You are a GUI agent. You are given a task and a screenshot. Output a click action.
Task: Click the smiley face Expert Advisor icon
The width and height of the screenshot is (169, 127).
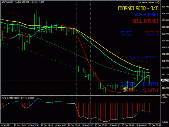[x=158, y=2]
